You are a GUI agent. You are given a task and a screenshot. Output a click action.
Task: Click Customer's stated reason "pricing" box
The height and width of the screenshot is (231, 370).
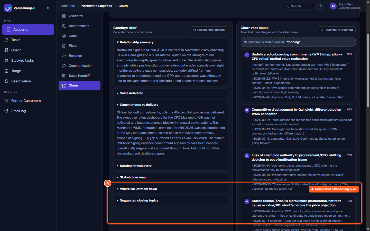click(x=298, y=42)
